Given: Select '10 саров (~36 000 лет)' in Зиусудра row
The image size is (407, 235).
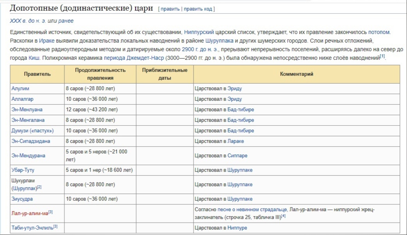Looking at the screenshot, I should pos(100,199).
